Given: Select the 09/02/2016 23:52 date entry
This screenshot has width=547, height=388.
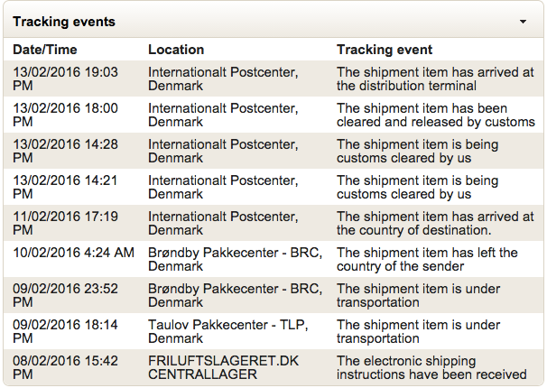Looking at the screenshot, I should pyautogui.click(x=65, y=295).
